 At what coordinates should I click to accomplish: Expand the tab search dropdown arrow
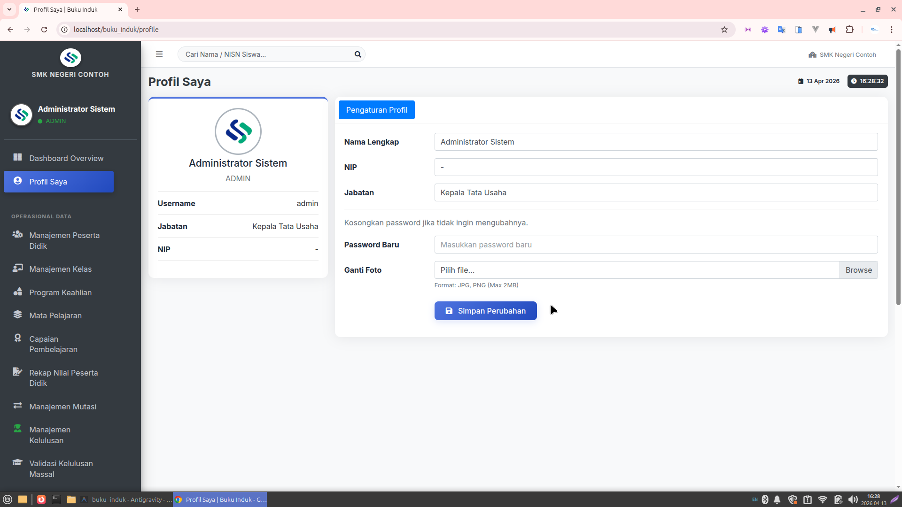click(x=9, y=9)
